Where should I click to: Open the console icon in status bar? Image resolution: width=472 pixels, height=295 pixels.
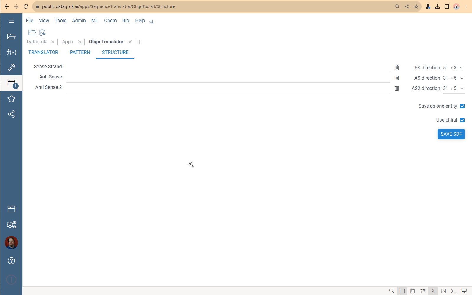point(454,291)
